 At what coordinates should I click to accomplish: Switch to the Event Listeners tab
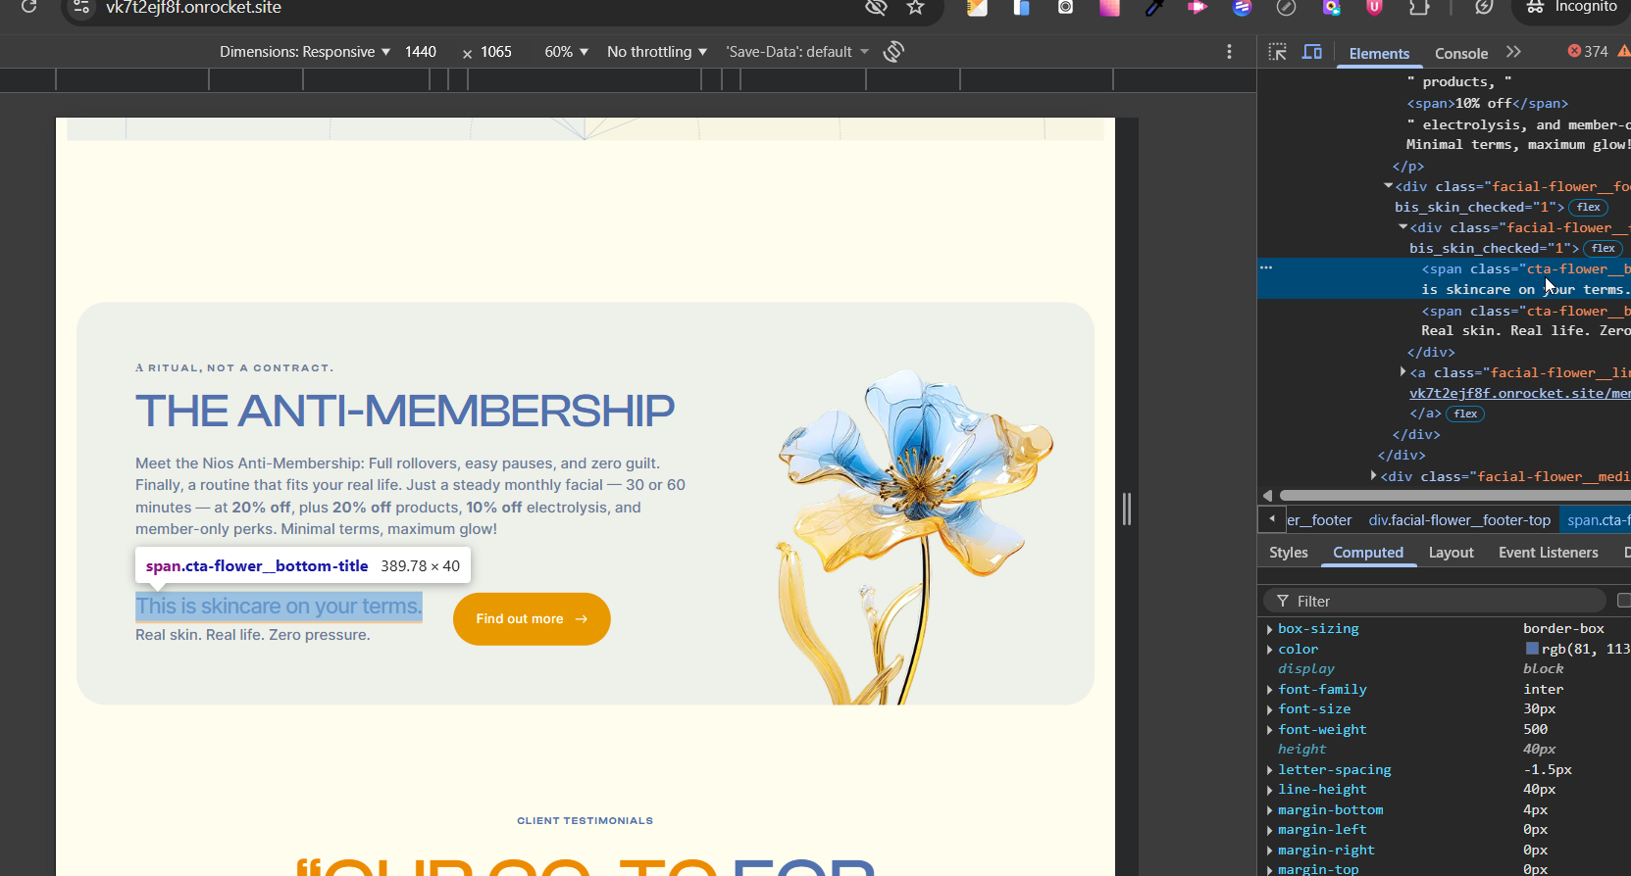coord(1549,553)
